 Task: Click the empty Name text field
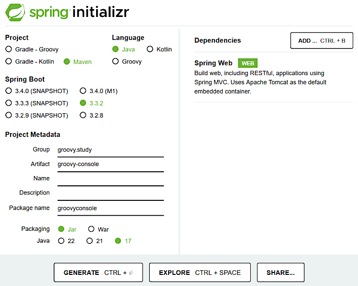click(x=111, y=179)
